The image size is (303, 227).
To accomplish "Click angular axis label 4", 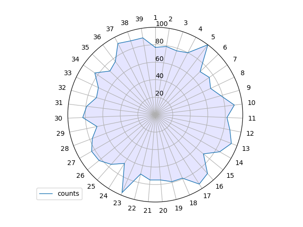I will (x=200, y=29).
